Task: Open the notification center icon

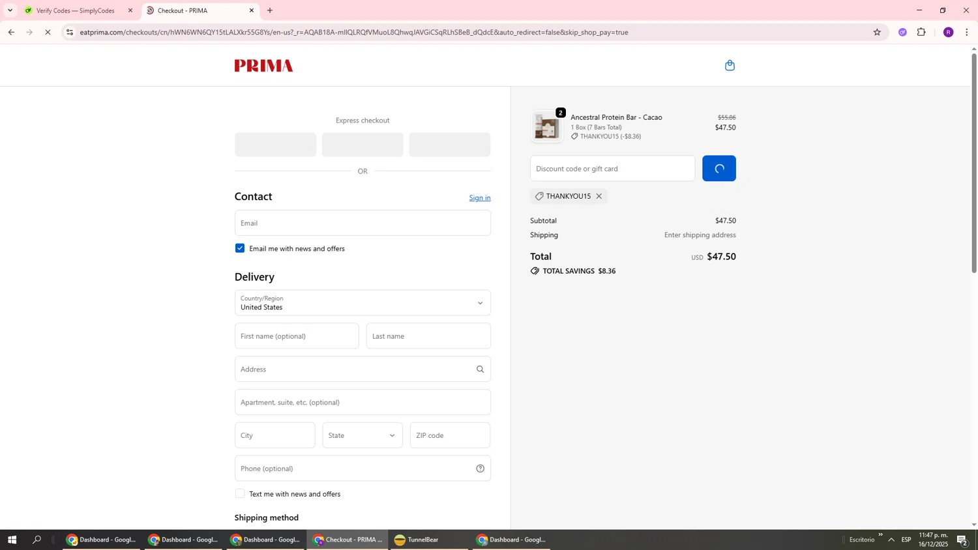Action: tap(962, 540)
